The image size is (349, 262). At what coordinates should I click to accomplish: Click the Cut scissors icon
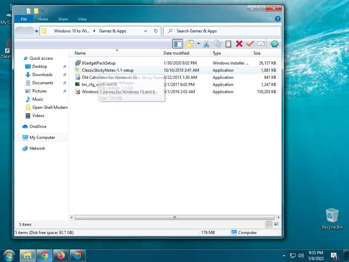click(206, 44)
